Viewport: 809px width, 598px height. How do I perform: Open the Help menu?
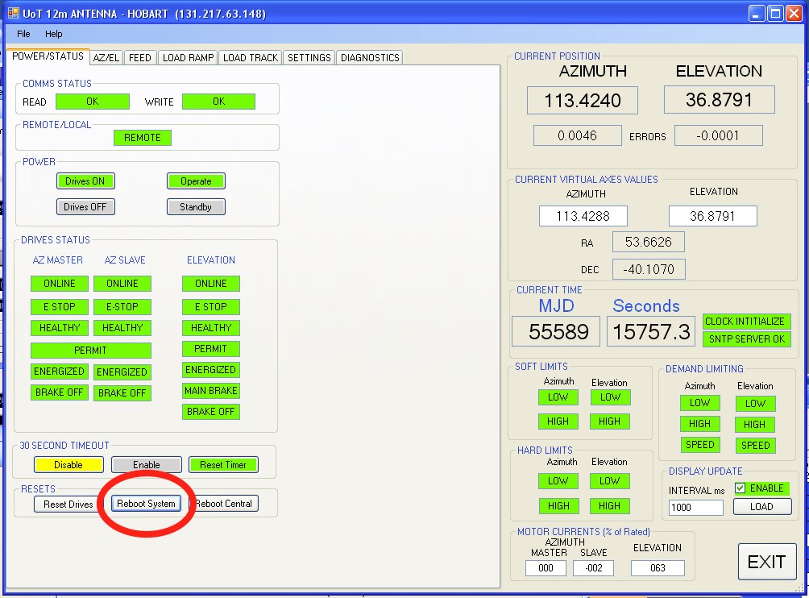pyautogui.click(x=54, y=34)
